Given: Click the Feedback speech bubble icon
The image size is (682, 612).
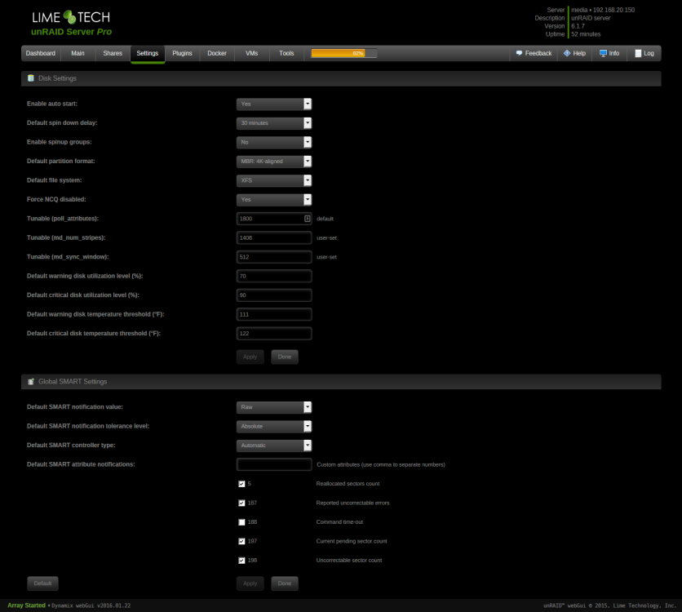Looking at the screenshot, I should click(519, 53).
